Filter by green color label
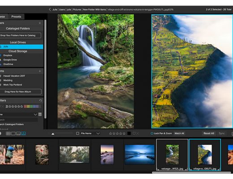 click(31, 107)
